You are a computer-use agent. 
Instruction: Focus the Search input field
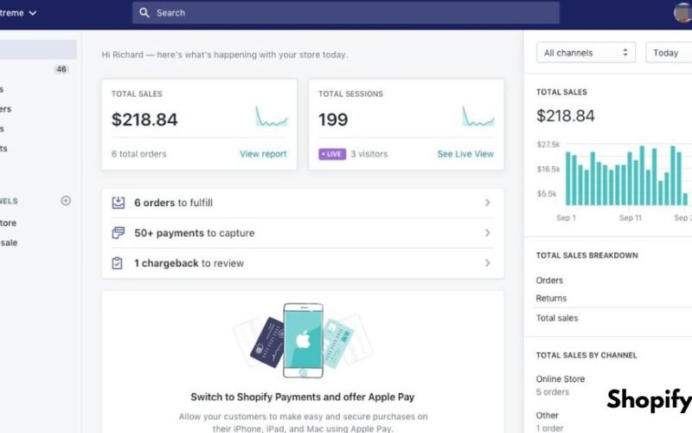click(x=345, y=13)
